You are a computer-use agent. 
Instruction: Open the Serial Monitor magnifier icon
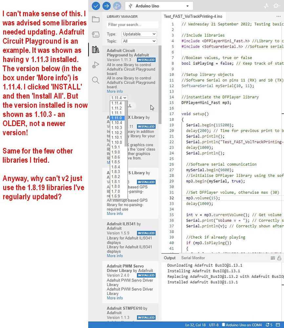coord(276,6)
